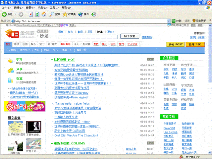Open the Search magnifier toolbar button
Screen dimensions: 212x159
(55, 14)
